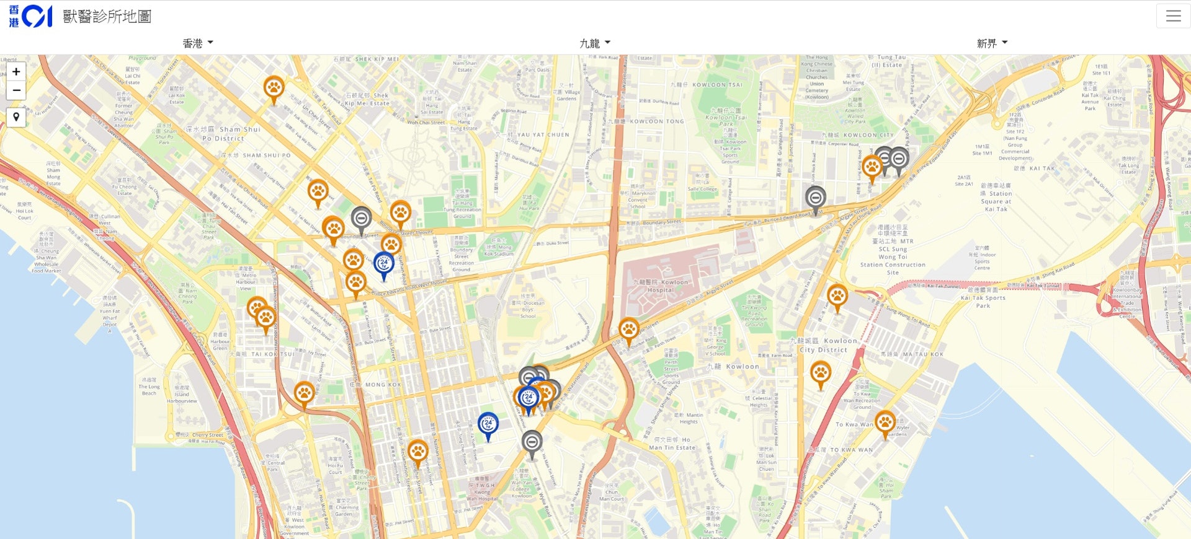Screen dimensions: 1191x539
Task: Select orange paw marker near Shek Kip Mei playground
Action: click(274, 88)
